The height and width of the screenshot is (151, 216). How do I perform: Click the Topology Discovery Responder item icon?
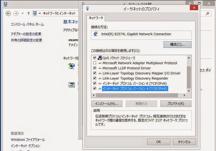[100, 78]
